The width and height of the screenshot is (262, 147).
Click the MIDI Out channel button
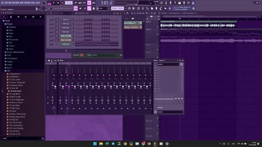66,44
